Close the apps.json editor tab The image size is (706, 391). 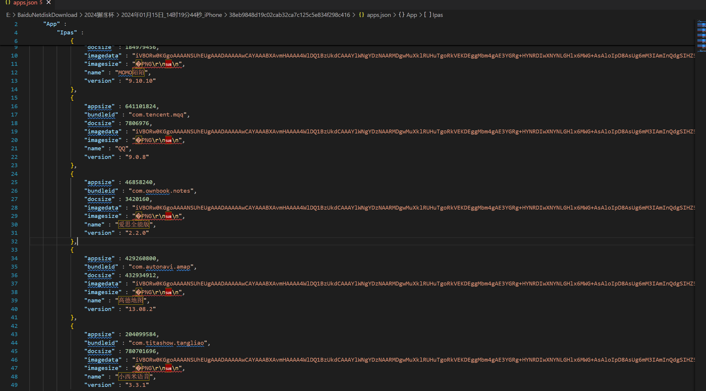pyautogui.click(x=49, y=2)
